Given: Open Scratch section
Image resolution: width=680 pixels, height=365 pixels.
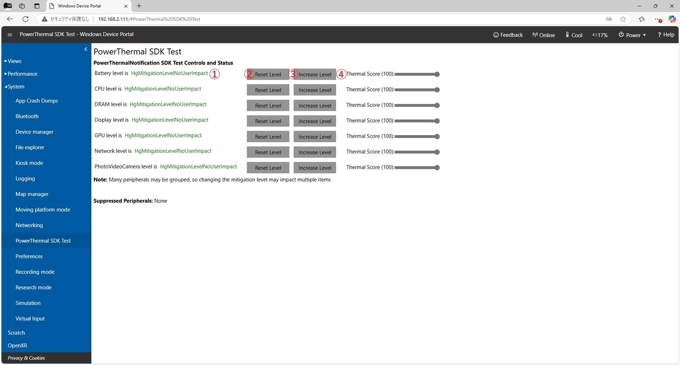Looking at the screenshot, I should tap(16, 333).
